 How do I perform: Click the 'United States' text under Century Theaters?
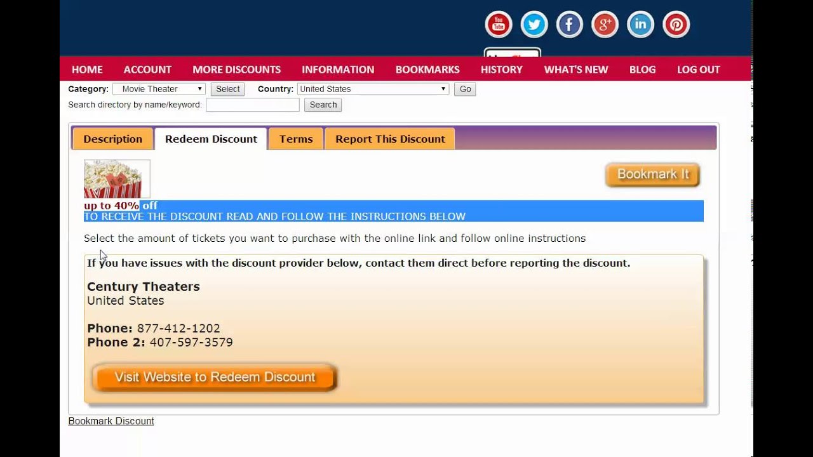[x=126, y=300]
